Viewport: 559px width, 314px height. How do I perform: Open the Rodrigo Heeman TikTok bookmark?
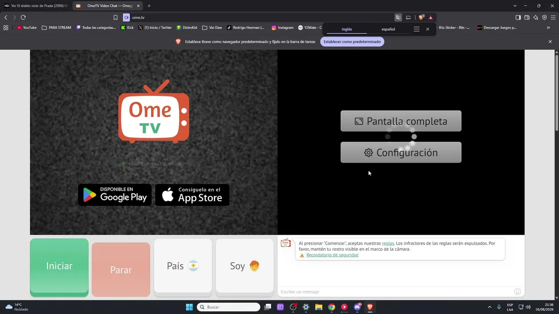[x=246, y=27]
